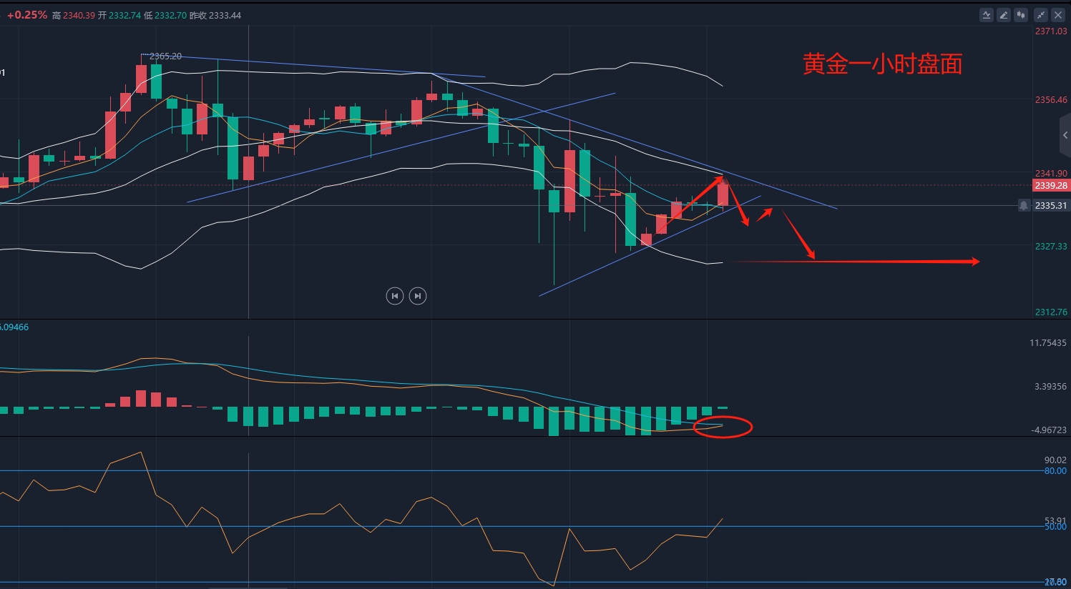Select the drawing pencil tool

(x=1004, y=14)
